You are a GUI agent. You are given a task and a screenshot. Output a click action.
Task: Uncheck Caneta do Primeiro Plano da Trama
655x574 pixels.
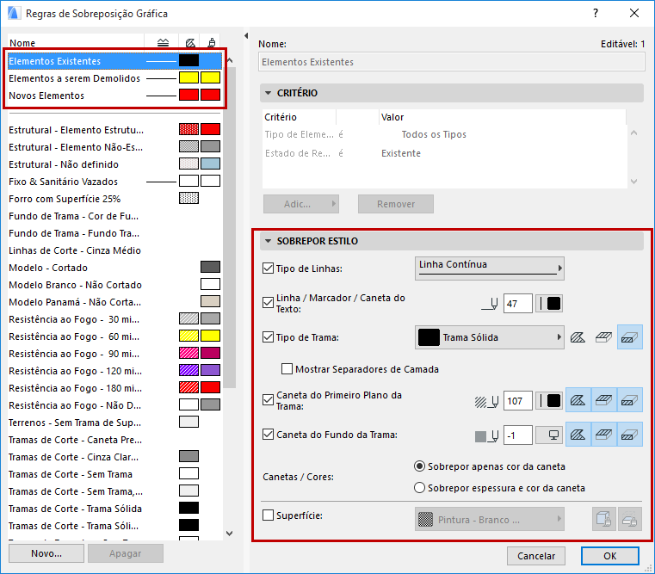coord(268,400)
